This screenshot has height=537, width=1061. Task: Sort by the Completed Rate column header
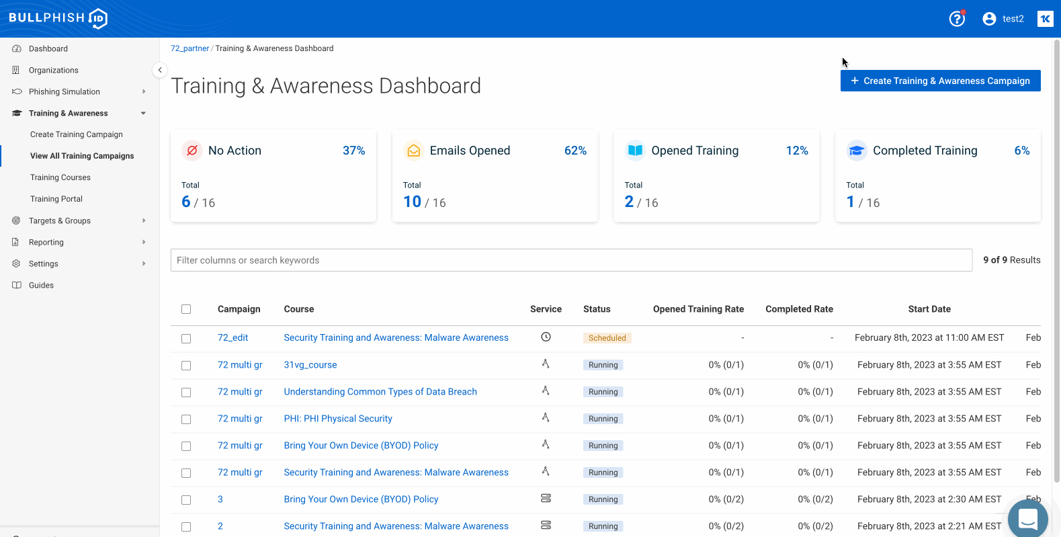pyautogui.click(x=799, y=309)
